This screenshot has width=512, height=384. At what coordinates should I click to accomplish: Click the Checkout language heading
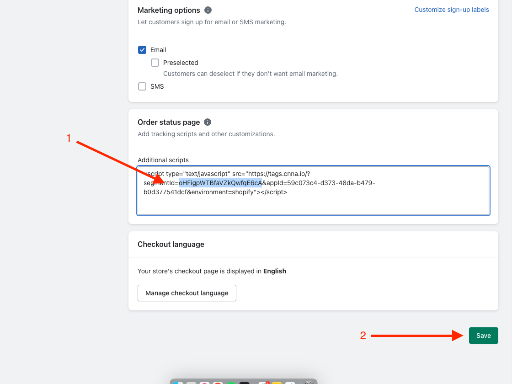point(171,244)
